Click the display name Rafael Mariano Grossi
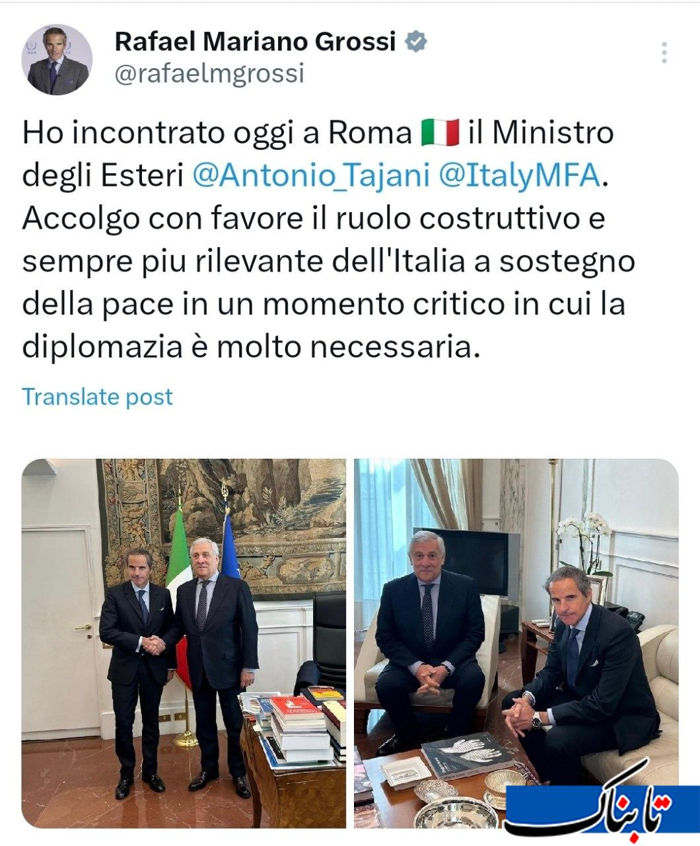The height and width of the screenshot is (846, 700). [256, 42]
